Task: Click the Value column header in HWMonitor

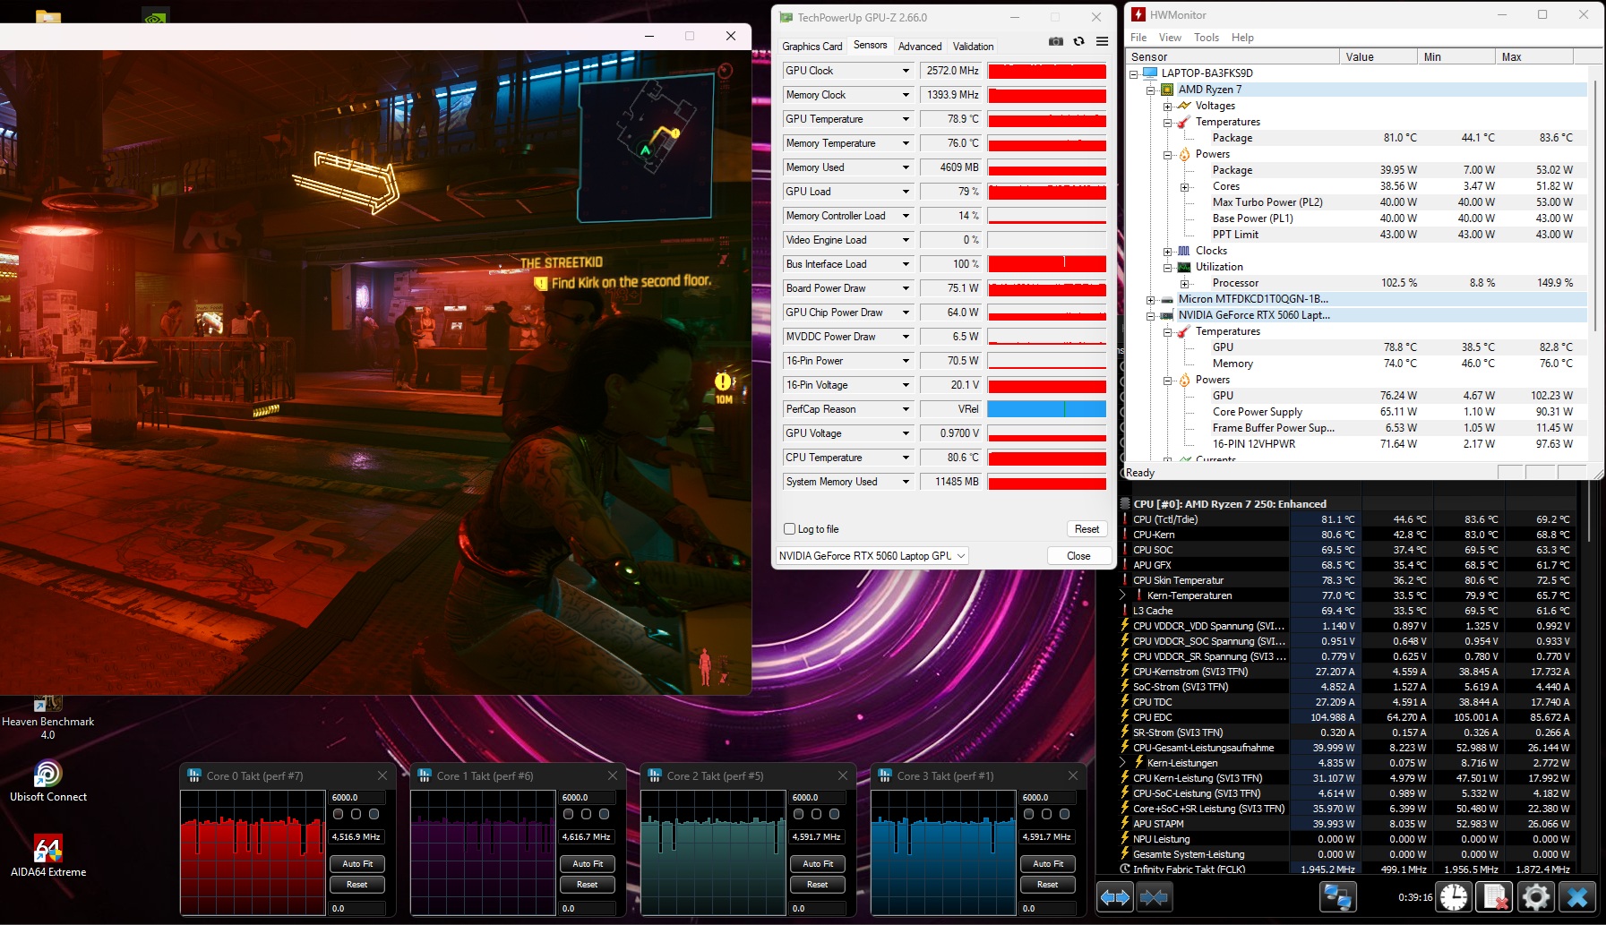Action: tap(1377, 56)
